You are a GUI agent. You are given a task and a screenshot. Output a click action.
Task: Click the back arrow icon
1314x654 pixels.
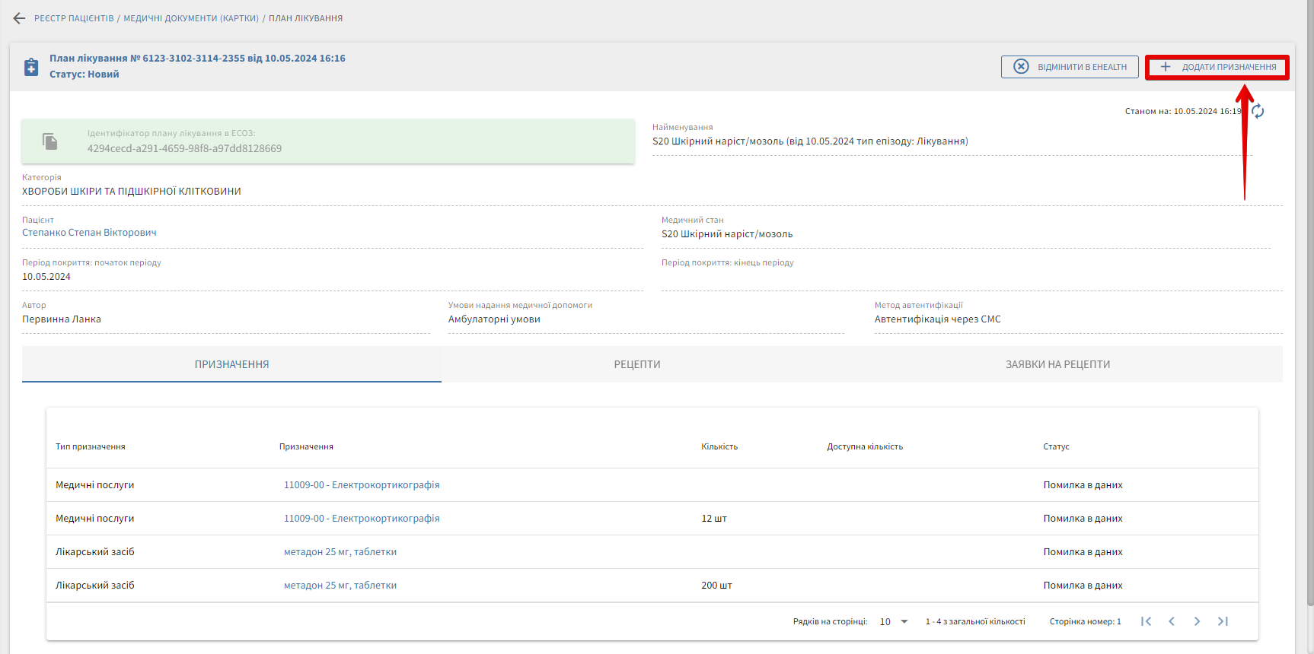pyautogui.click(x=19, y=18)
